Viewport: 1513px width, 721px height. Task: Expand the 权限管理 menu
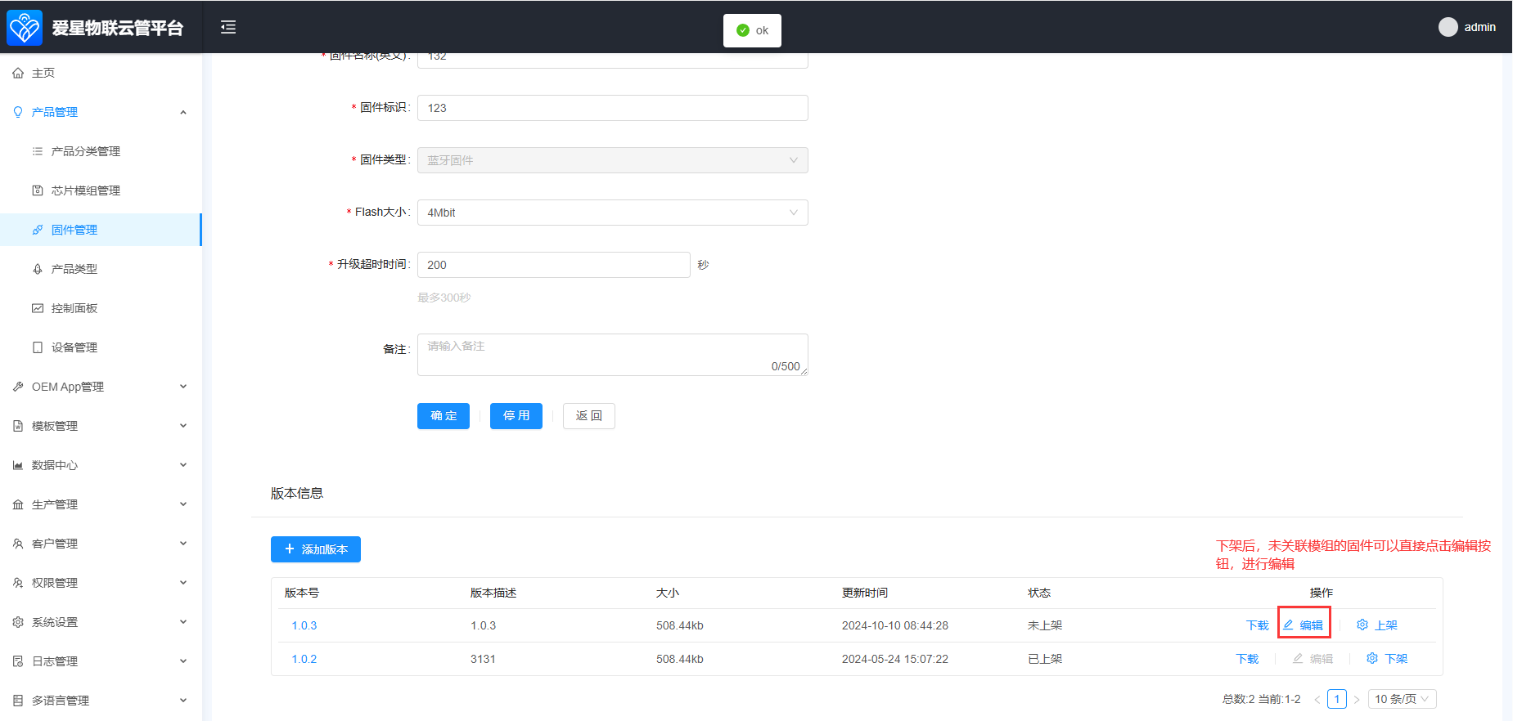pos(101,583)
